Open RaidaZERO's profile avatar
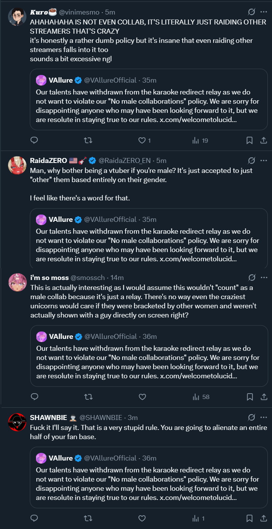The height and width of the screenshot is (529, 272). [17, 165]
